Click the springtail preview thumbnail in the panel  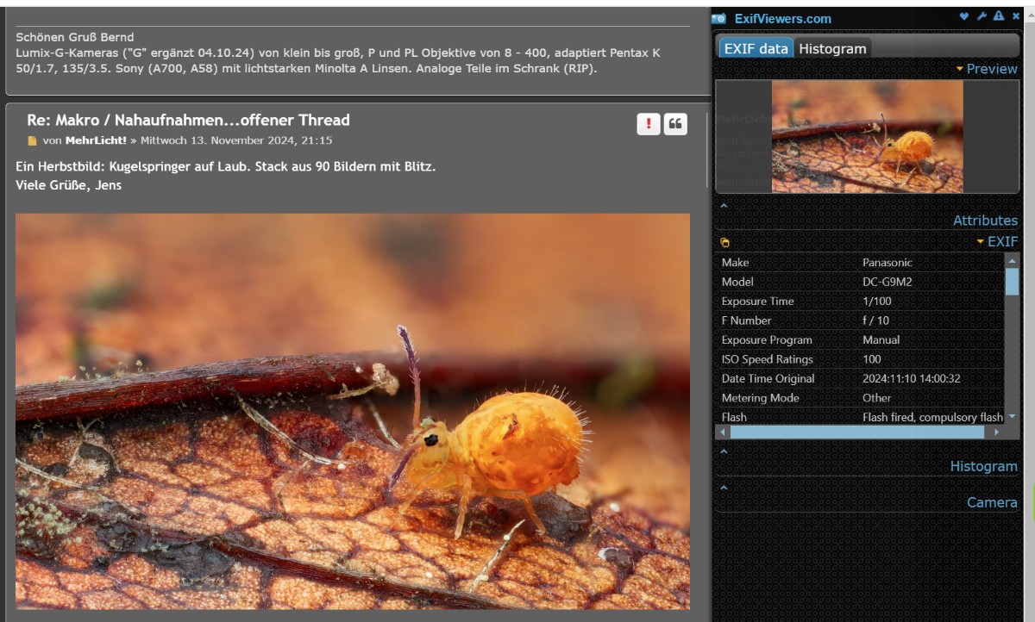point(867,136)
